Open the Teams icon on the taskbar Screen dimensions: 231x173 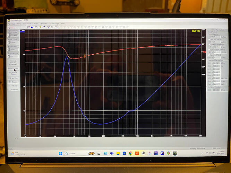point(112,154)
